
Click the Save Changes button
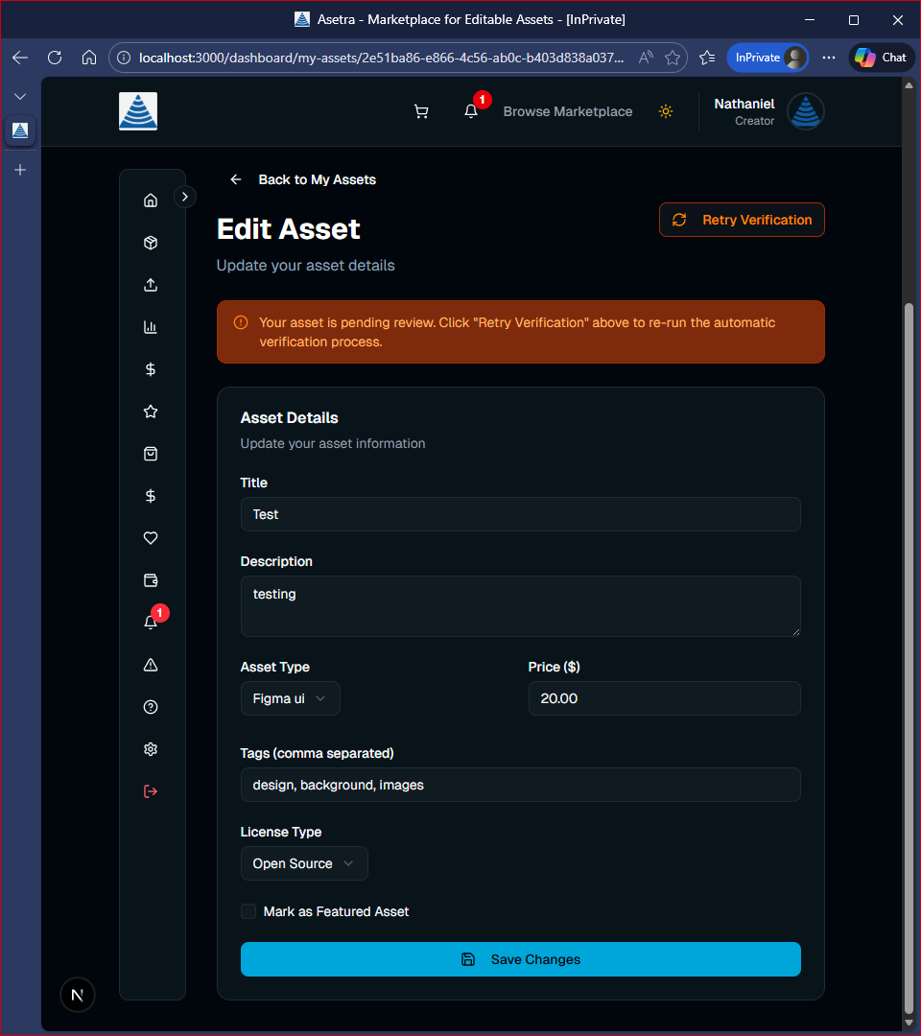520,959
